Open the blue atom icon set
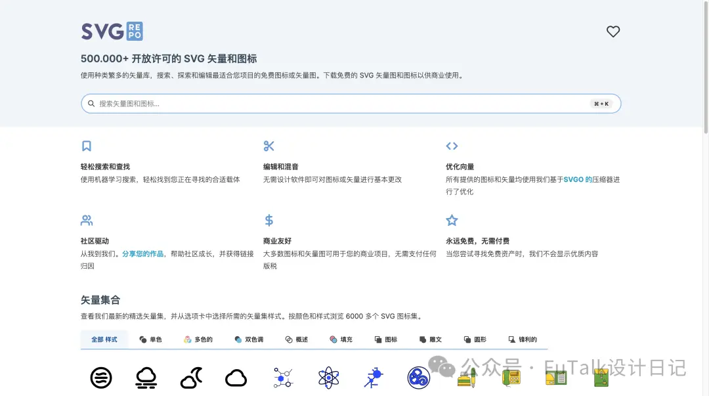The width and height of the screenshot is (709, 396). pyautogui.click(x=329, y=378)
